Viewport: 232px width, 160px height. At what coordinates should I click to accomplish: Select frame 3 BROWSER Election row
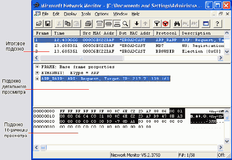pos(129,51)
